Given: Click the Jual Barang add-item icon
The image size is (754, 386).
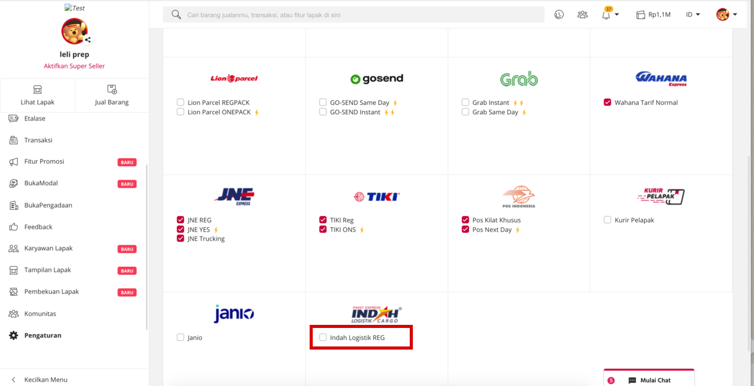Looking at the screenshot, I should point(112,90).
